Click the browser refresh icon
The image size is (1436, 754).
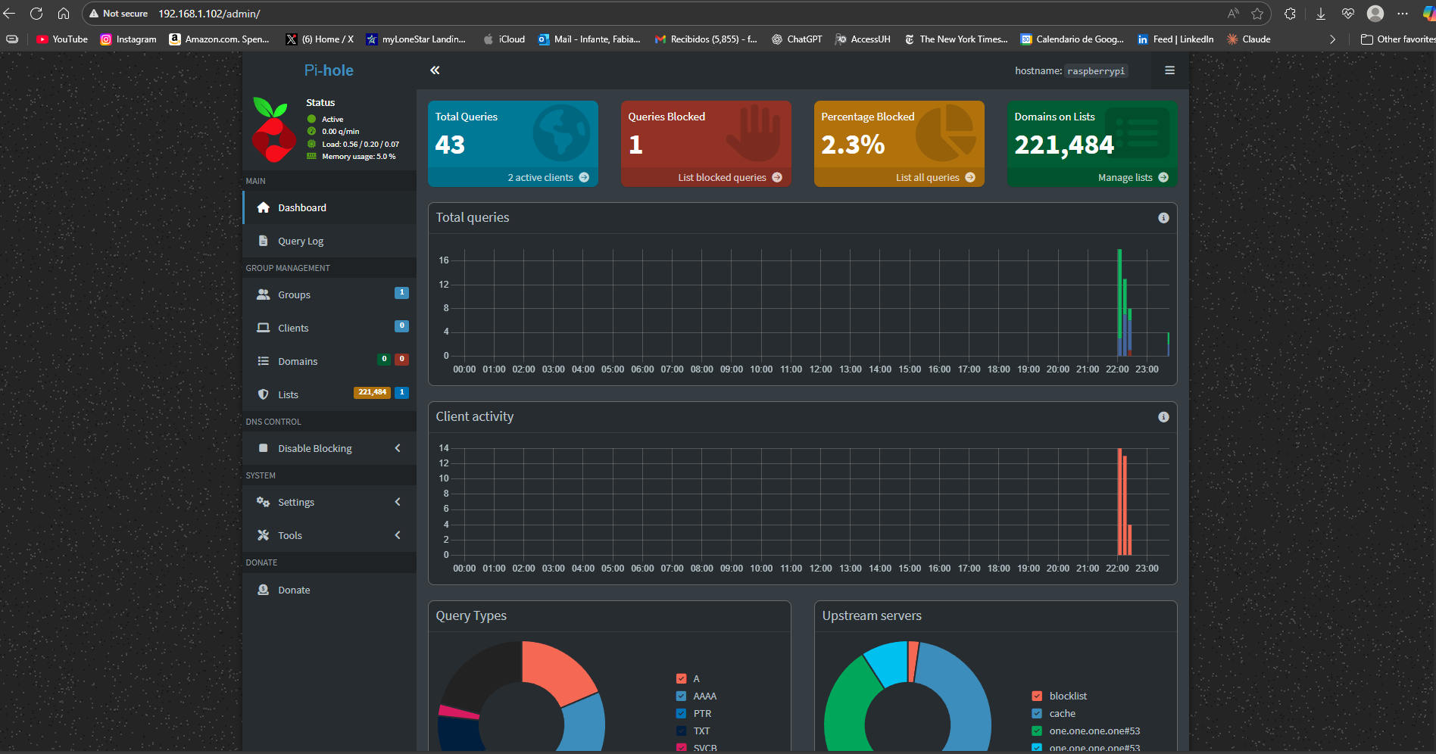[36, 14]
